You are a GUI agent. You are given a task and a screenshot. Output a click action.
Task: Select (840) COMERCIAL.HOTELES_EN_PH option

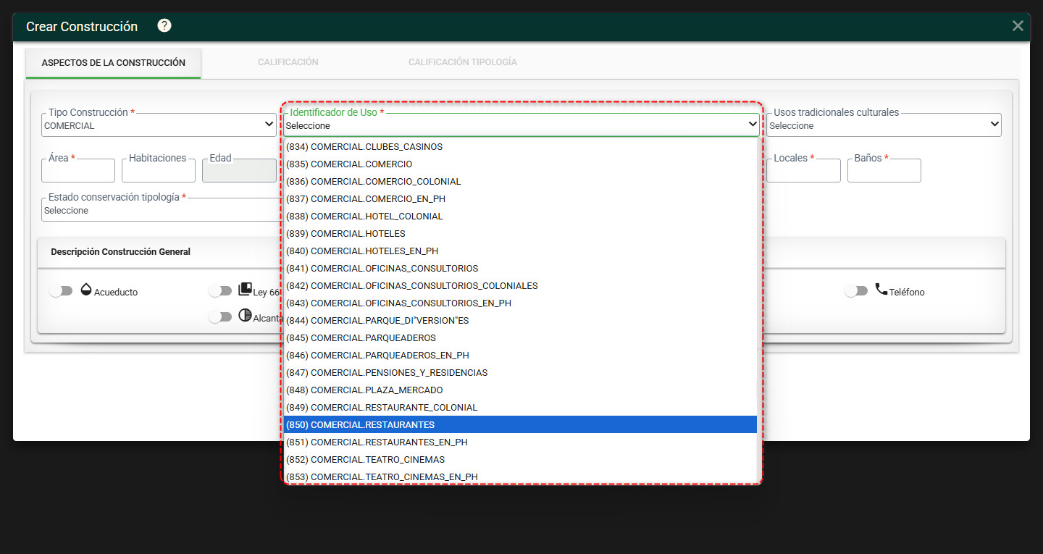coord(520,251)
